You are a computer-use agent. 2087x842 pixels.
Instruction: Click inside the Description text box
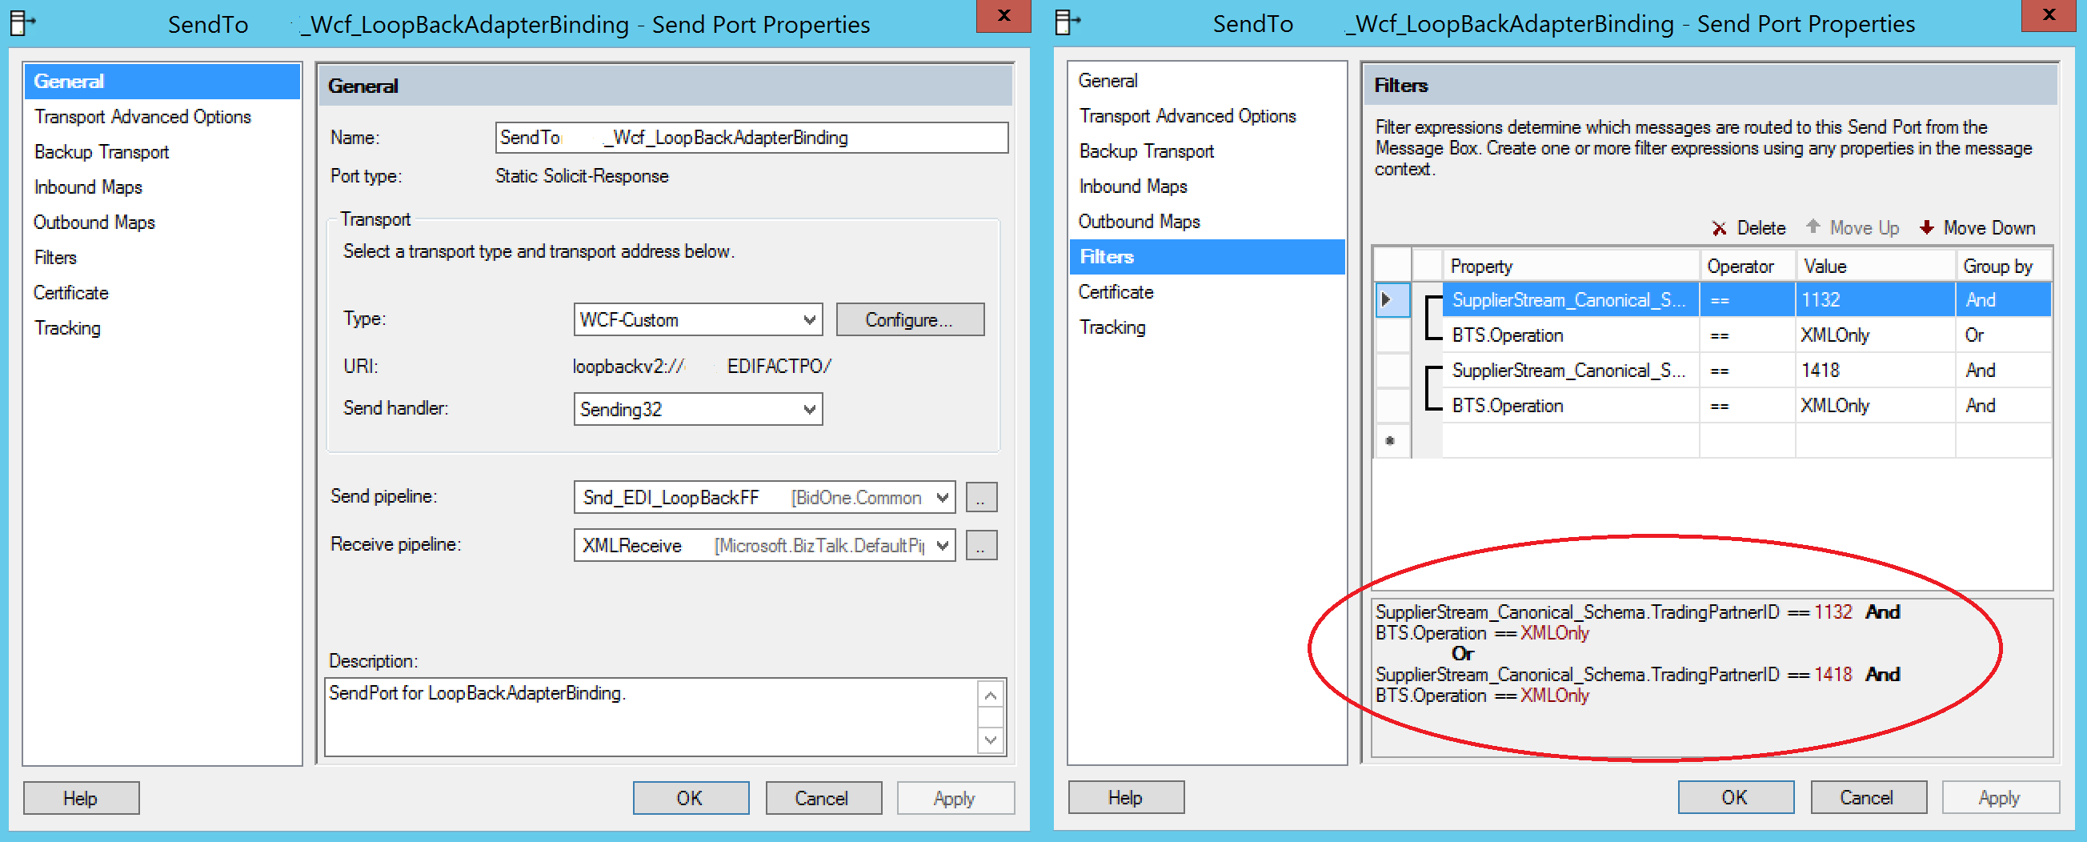(x=652, y=718)
